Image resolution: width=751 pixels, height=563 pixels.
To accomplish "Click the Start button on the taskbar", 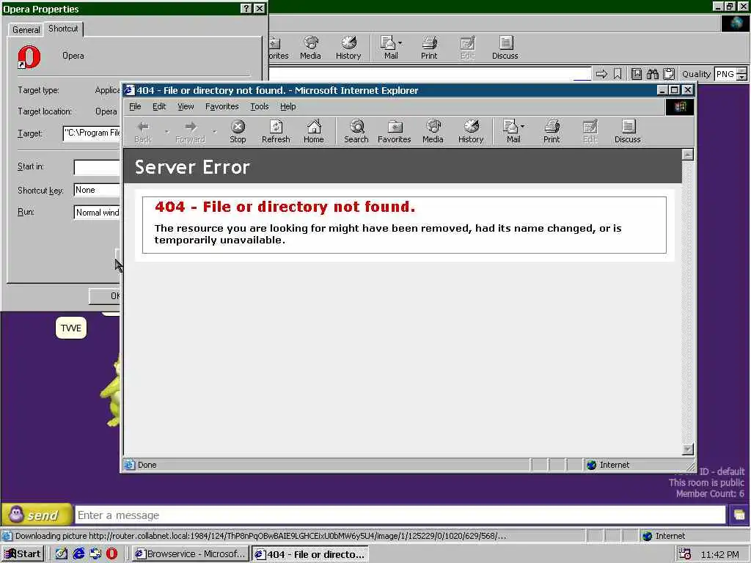I will click(23, 553).
